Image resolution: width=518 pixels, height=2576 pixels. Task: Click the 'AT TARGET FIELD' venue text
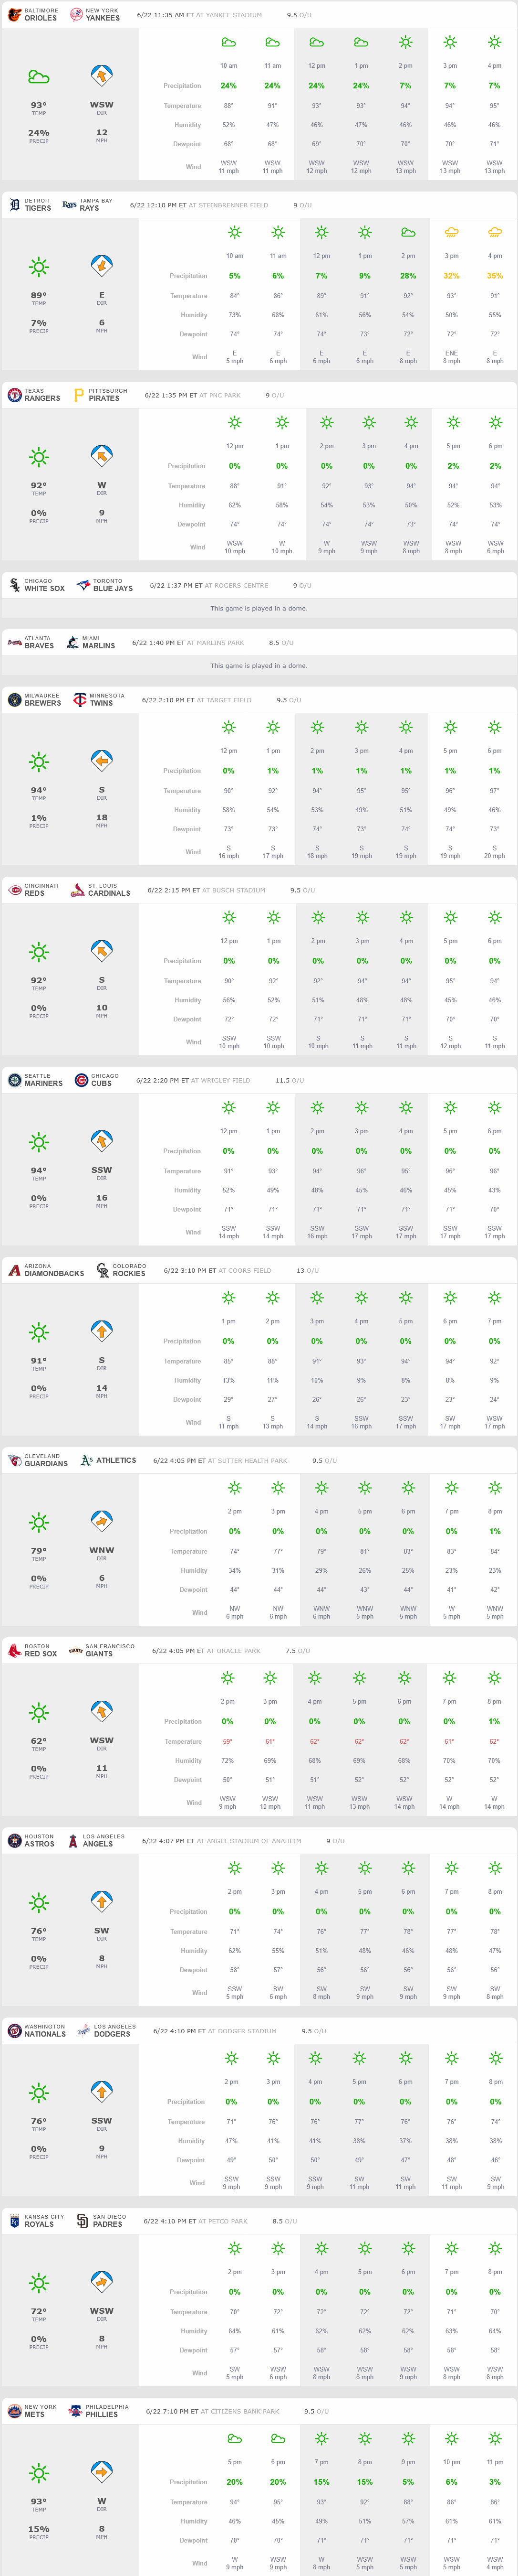tap(224, 700)
